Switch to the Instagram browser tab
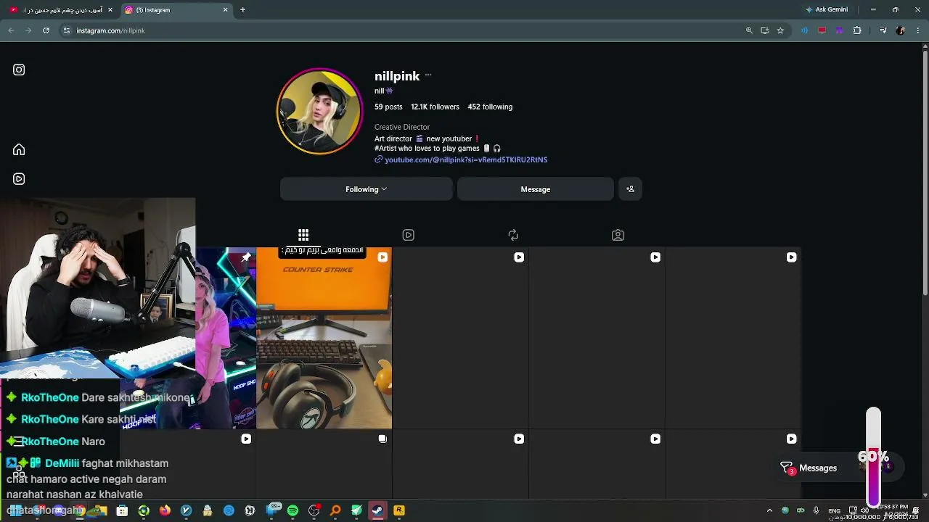 [x=176, y=10]
